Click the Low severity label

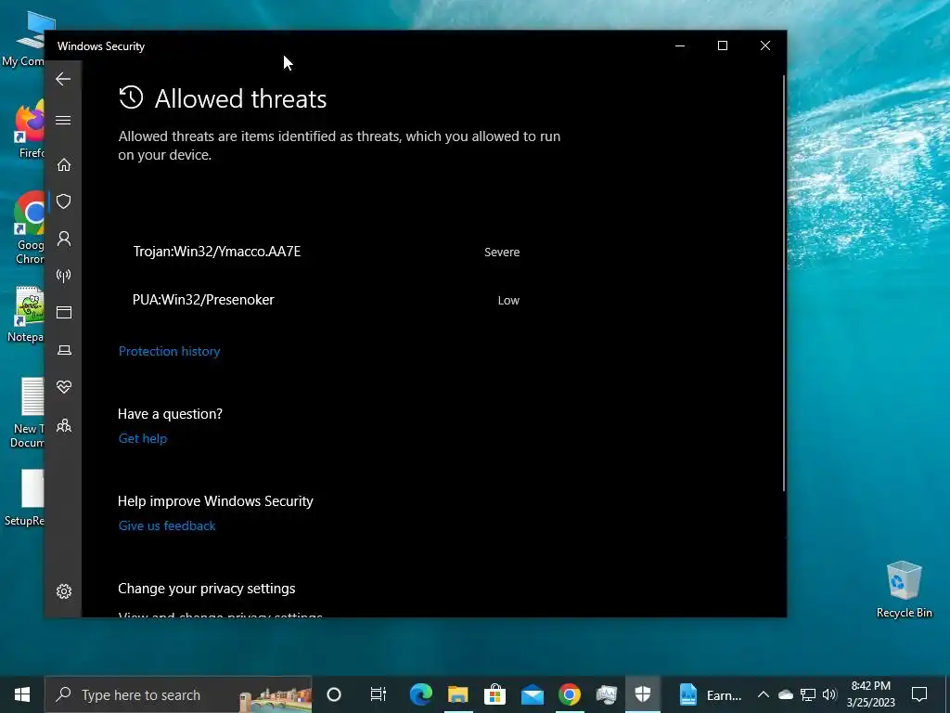pyautogui.click(x=508, y=300)
